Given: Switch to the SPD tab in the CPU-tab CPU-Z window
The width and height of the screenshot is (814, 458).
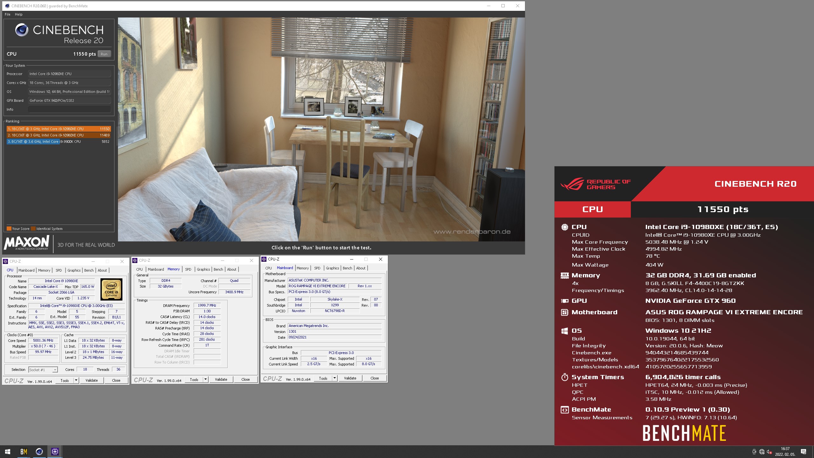Looking at the screenshot, I should pos(59,270).
